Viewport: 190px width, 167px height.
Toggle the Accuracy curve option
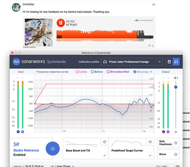click(x=141, y=72)
